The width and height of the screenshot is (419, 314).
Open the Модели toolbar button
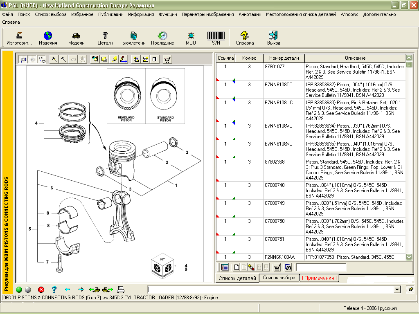[x=76, y=38]
